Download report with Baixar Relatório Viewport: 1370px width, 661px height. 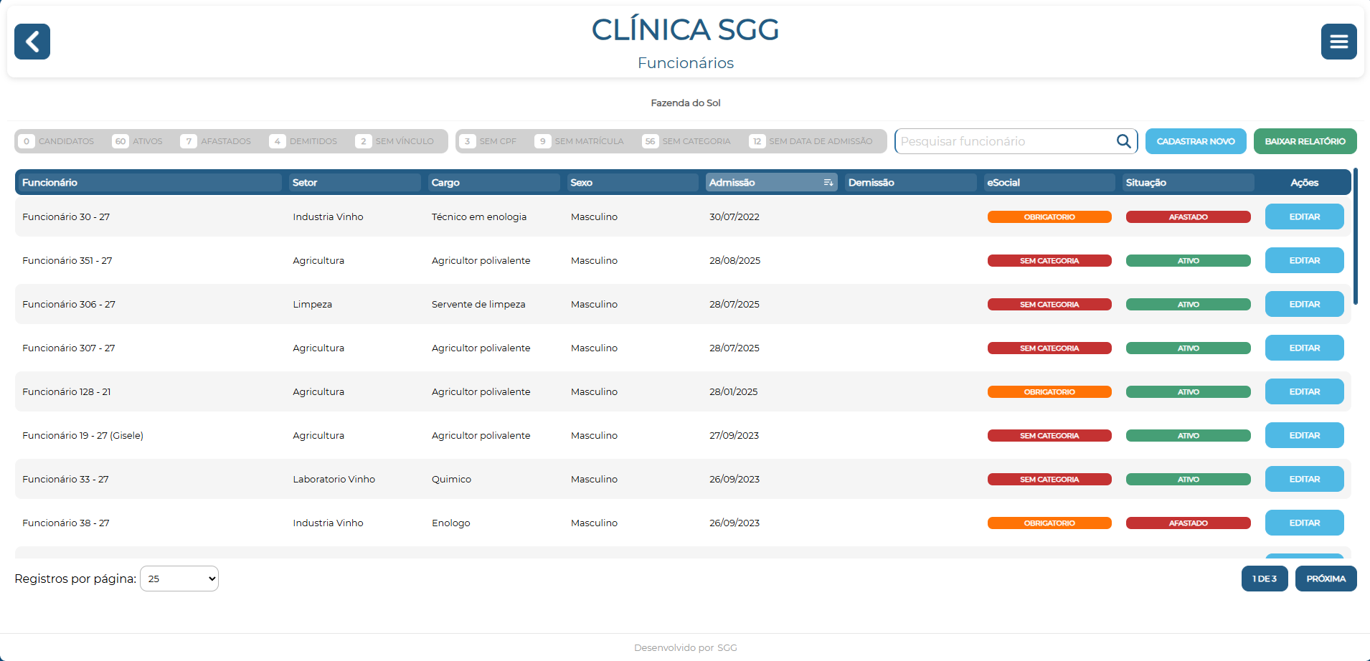pyautogui.click(x=1305, y=141)
